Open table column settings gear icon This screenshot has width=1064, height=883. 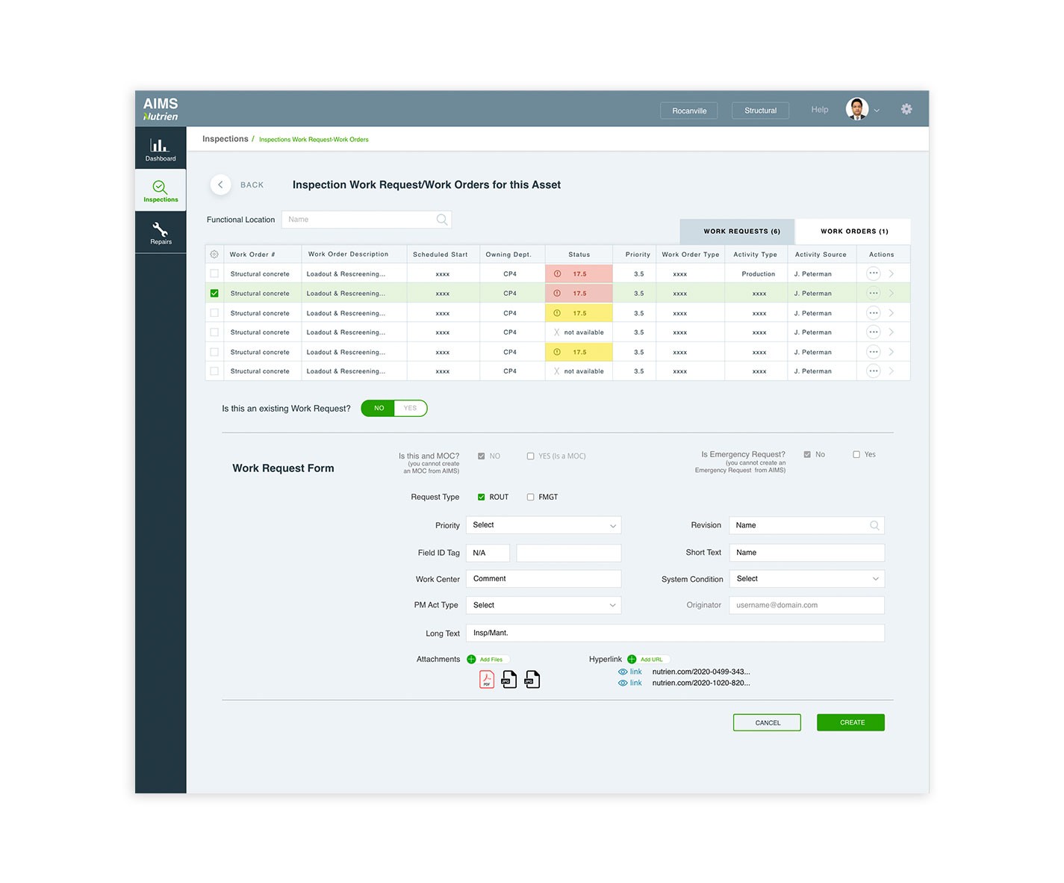tap(214, 255)
